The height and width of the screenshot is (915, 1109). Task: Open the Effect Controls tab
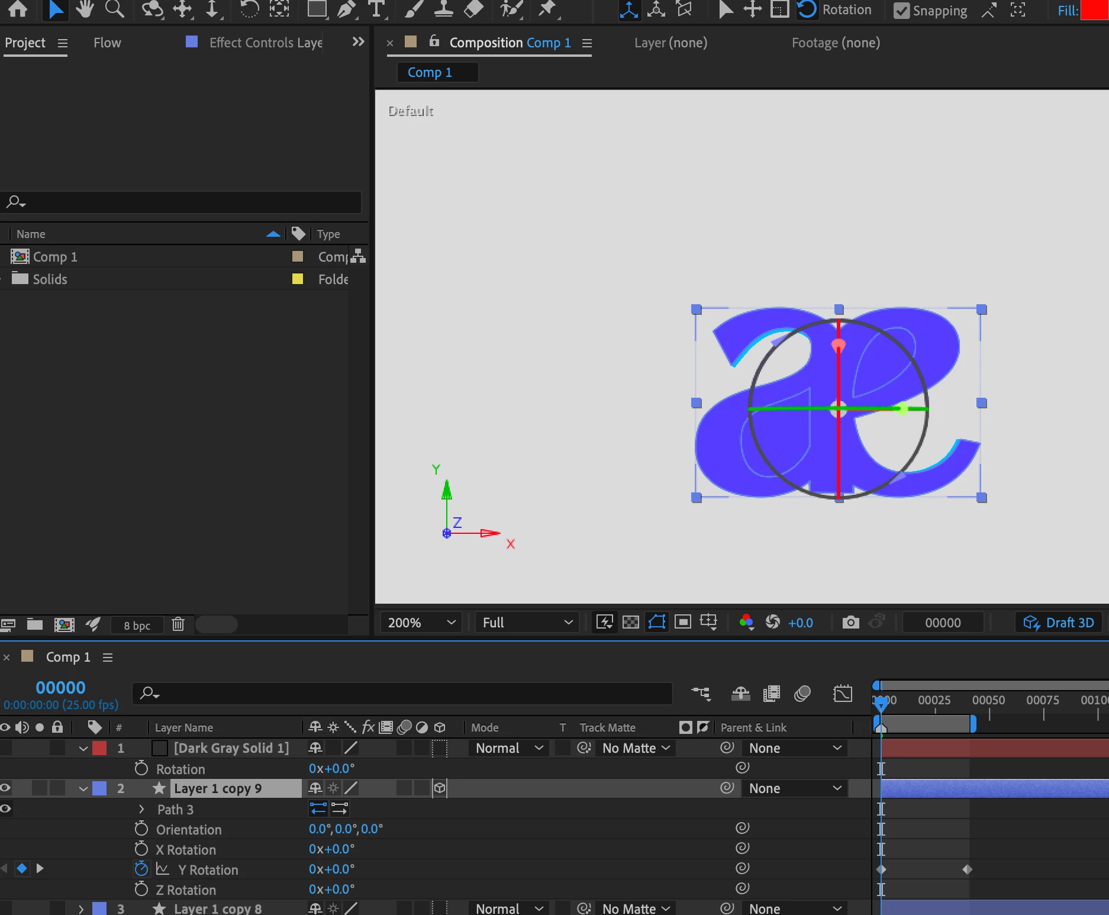[266, 43]
